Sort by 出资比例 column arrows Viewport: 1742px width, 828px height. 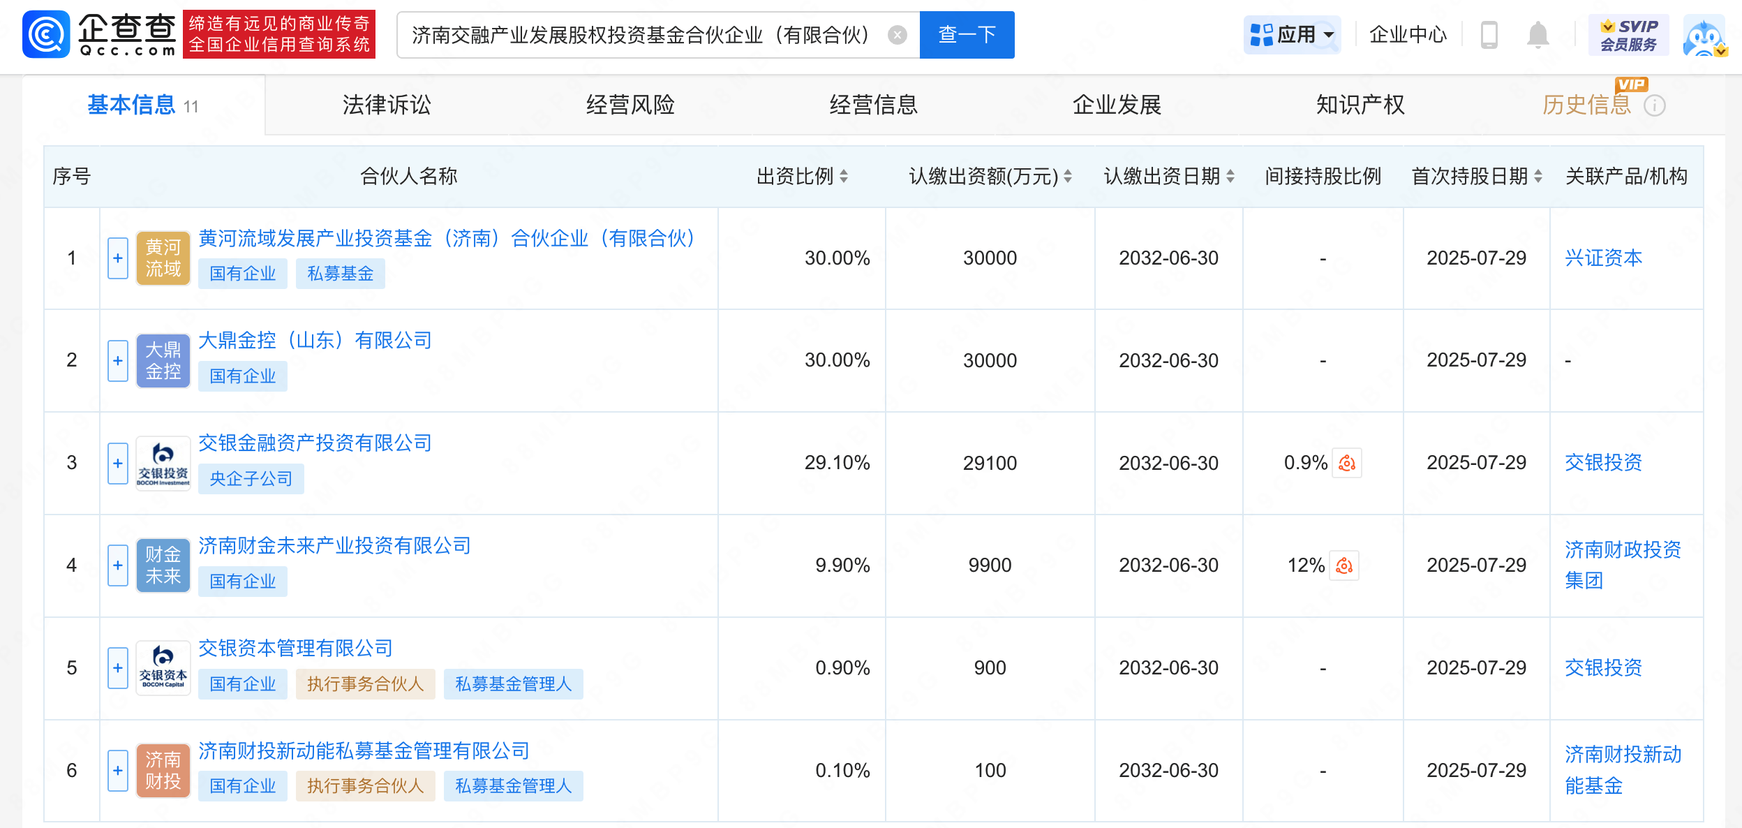coord(844,176)
